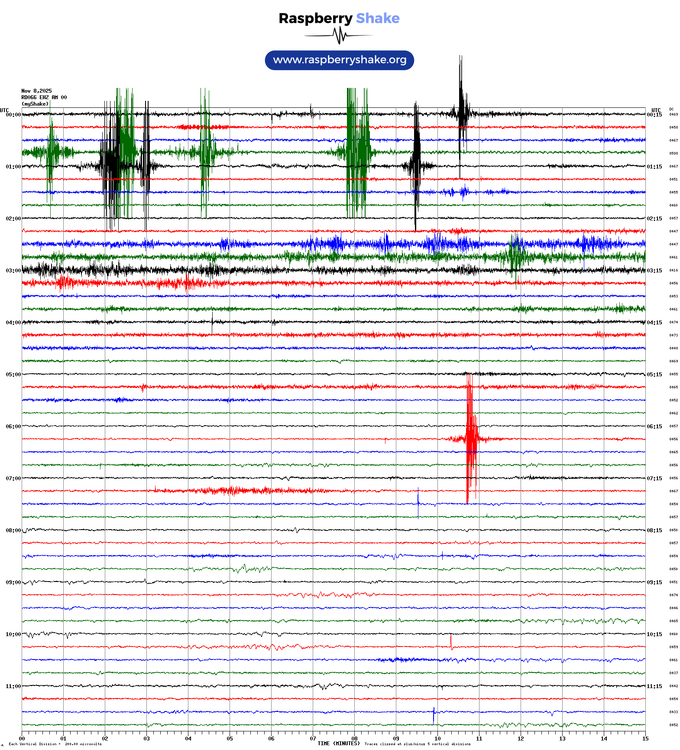Click the 10:15 label on right axis
This screenshot has height=750, width=680.
click(x=654, y=634)
